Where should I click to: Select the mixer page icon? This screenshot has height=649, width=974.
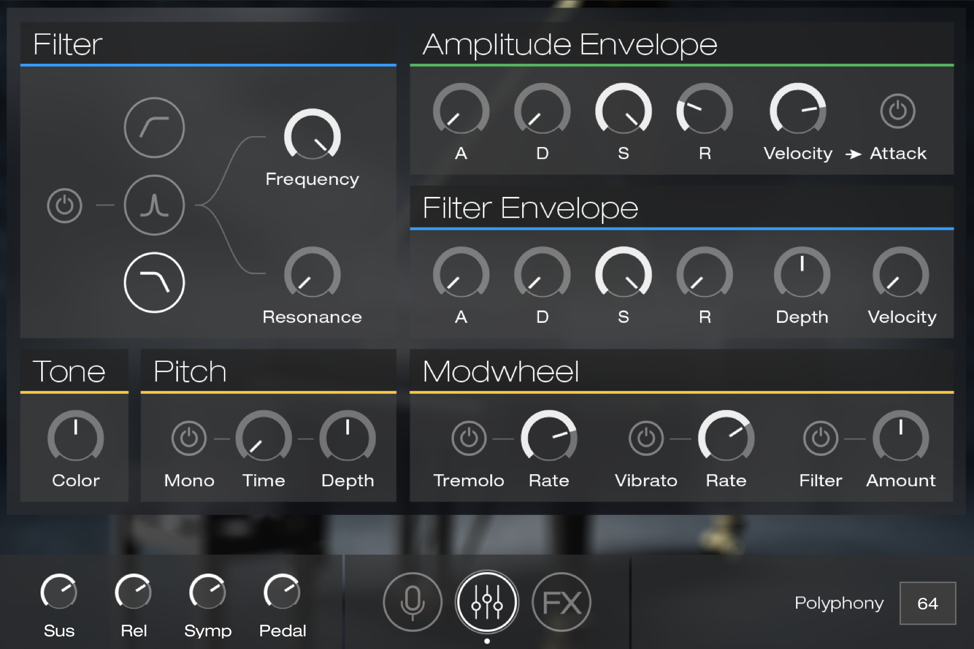pyautogui.click(x=486, y=601)
